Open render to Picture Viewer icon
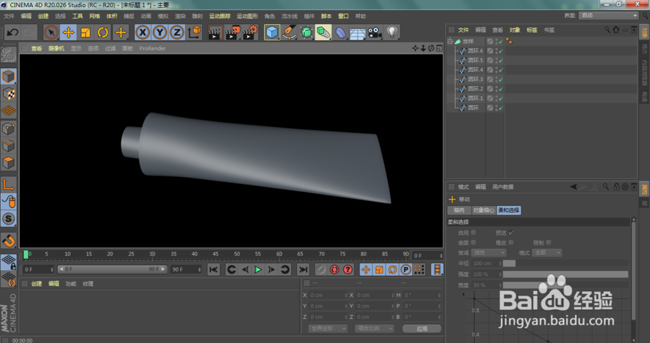Viewport: 650px width, 343px height. coord(233,32)
